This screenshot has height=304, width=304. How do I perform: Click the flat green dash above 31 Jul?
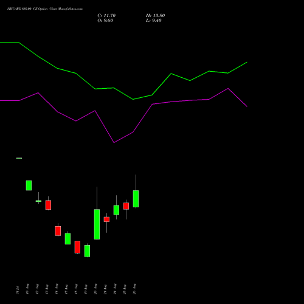click(19, 158)
